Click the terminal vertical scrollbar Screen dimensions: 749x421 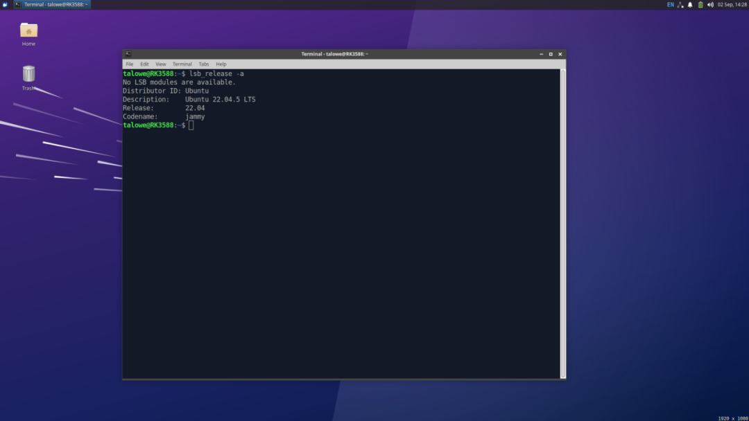(x=562, y=222)
